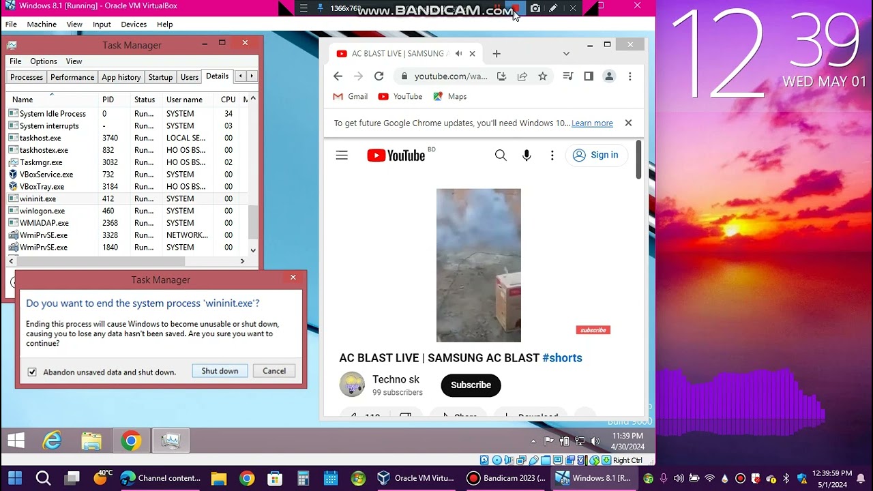Click Cancel in the end process dialog
Screen dimensions: 873x491
pyautogui.click(x=274, y=371)
